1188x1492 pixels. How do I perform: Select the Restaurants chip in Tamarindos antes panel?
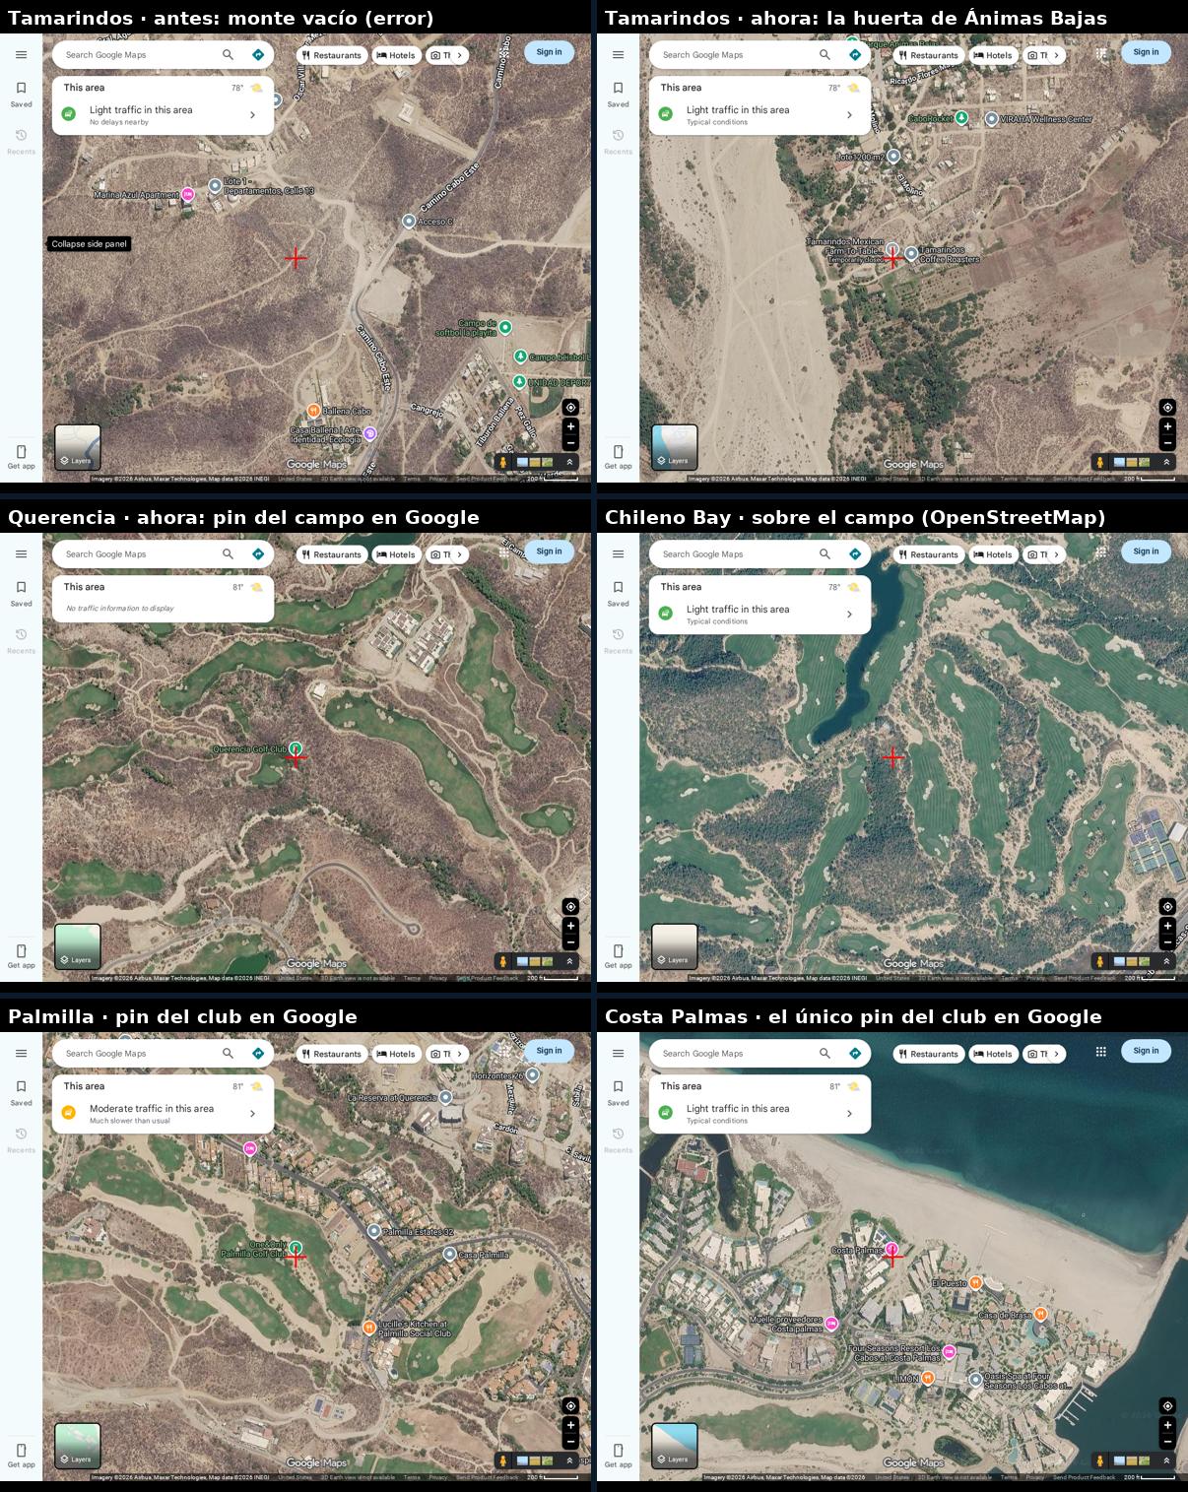click(x=332, y=55)
